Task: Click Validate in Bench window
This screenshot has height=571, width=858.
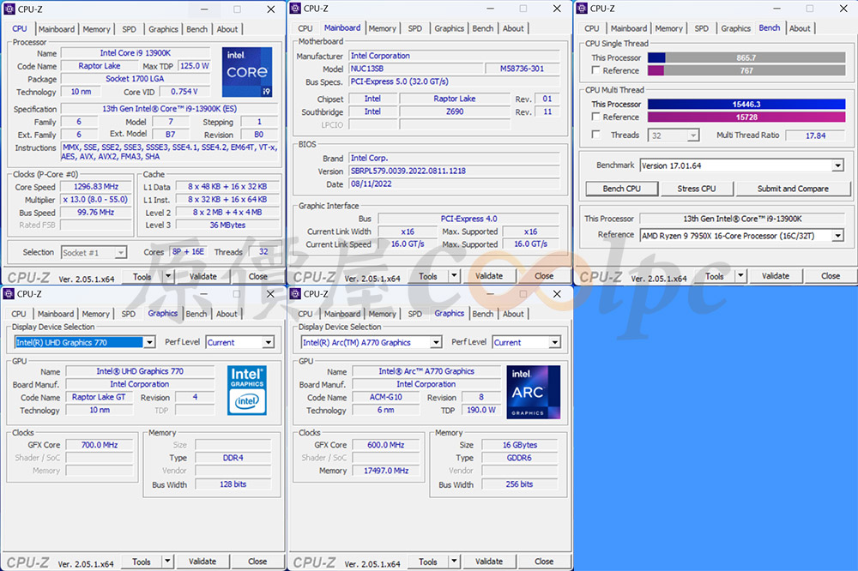Action: (776, 276)
